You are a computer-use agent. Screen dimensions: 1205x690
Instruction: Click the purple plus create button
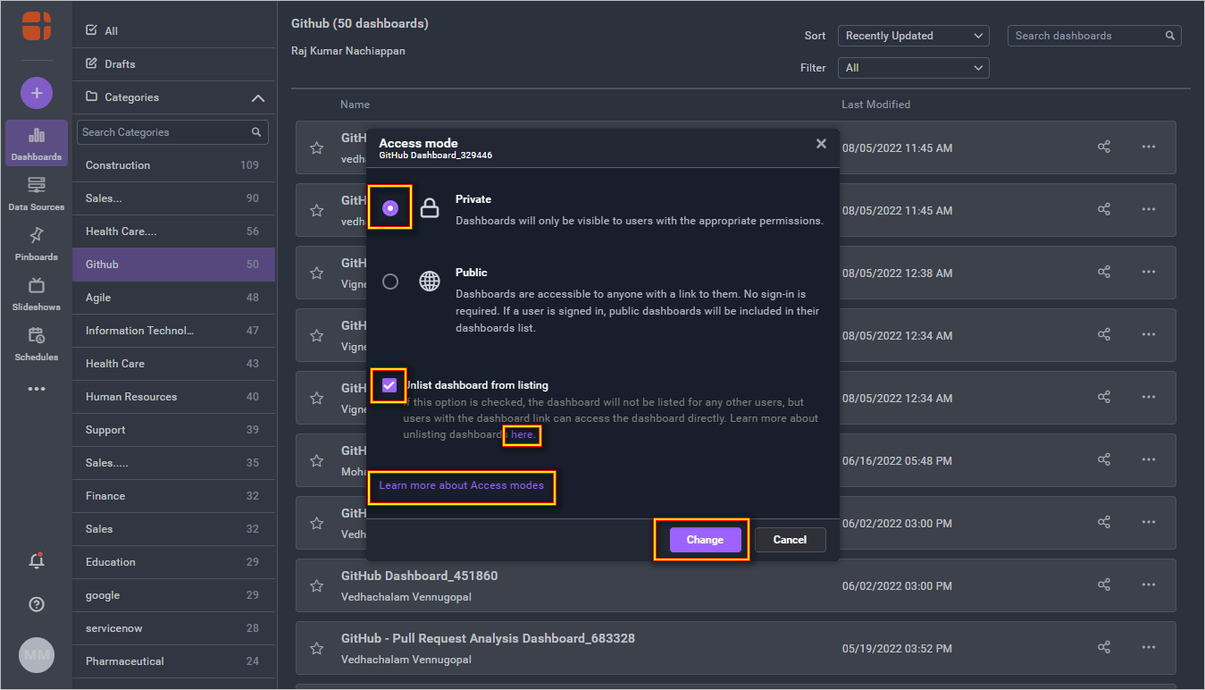tap(37, 93)
